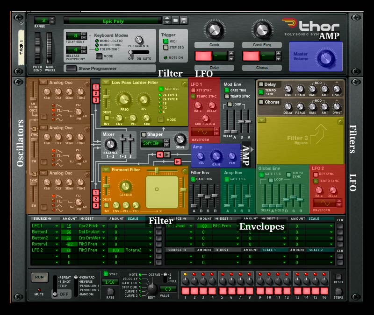This screenshot has width=374, height=315.
Task: Click the blue Master Volume knob
Action: [x=325, y=58]
